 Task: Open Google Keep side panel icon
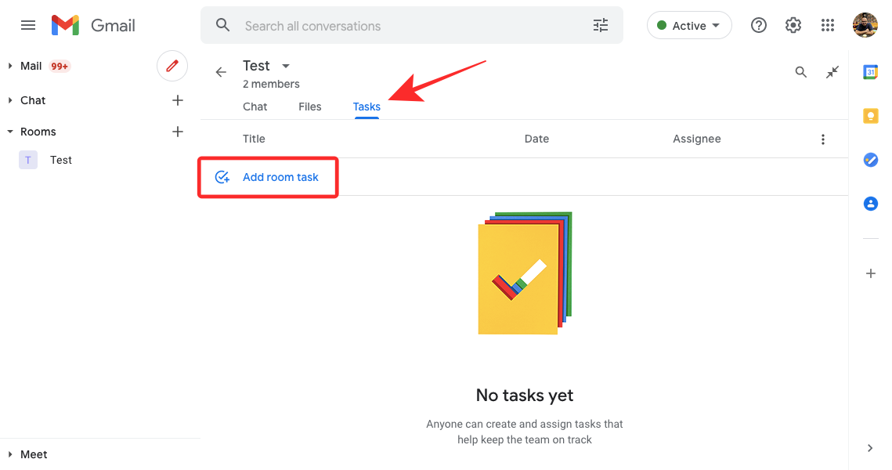870,116
